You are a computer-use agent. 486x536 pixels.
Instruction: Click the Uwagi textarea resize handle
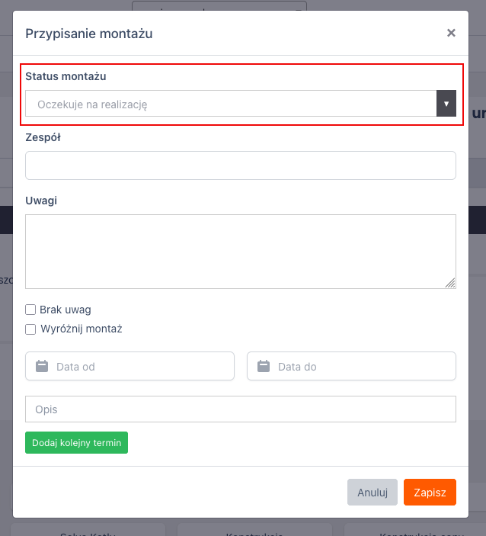[451, 283]
